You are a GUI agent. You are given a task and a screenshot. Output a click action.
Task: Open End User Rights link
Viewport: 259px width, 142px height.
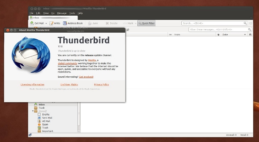click(69, 84)
